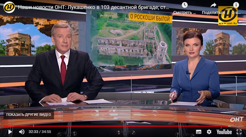Click the Поделиться label
246x137 pixels.
[213, 12]
